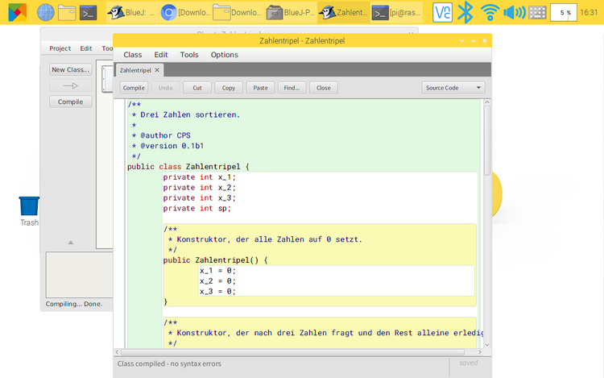Click New Class... in BlueJ main window
This screenshot has width=604, height=378.
(71, 70)
